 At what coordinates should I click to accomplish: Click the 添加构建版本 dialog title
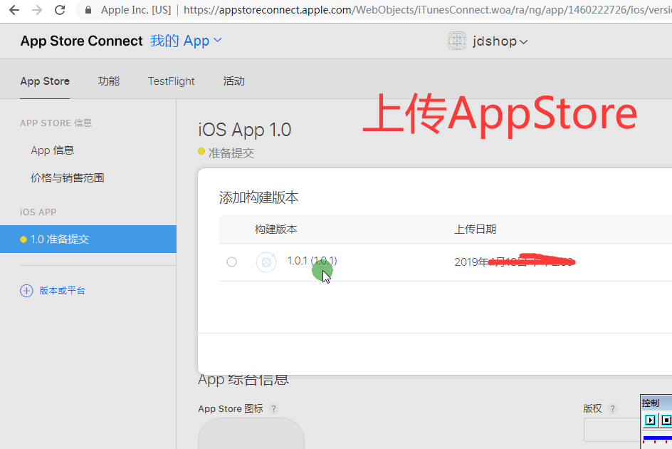pyautogui.click(x=259, y=197)
